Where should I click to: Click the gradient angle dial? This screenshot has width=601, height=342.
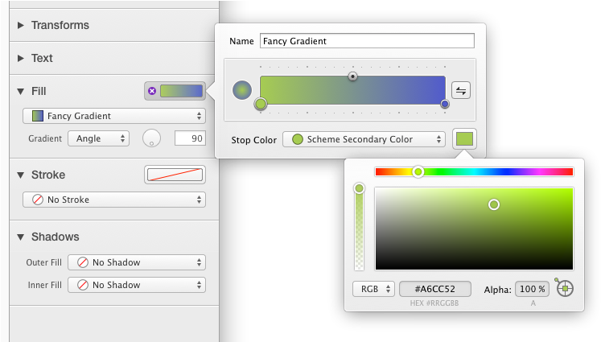click(x=151, y=138)
